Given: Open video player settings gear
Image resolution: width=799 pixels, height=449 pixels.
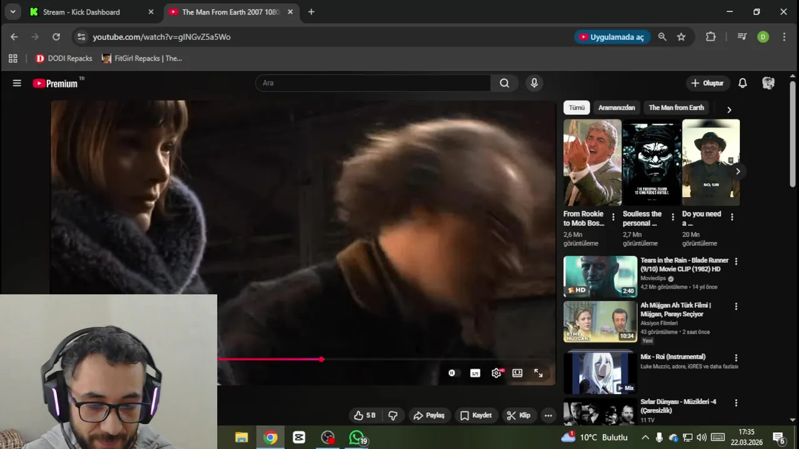Looking at the screenshot, I should 496,373.
